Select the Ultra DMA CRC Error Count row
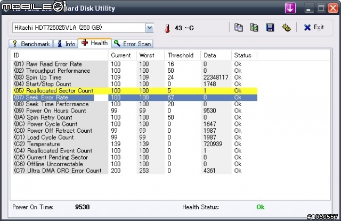341x221 pixels. point(135,171)
